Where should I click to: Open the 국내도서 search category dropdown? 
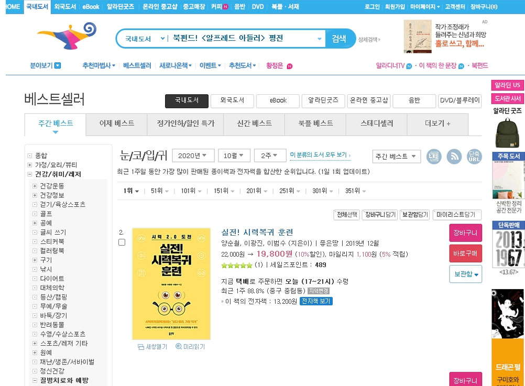[x=145, y=39]
